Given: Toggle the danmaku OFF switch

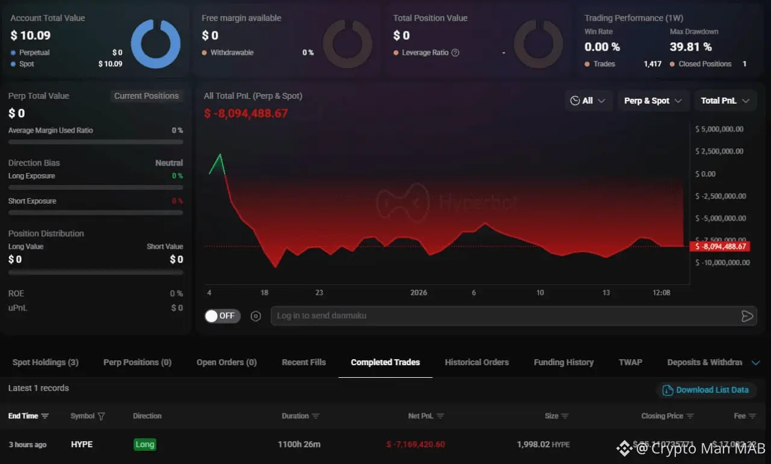Looking at the screenshot, I should click(x=222, y=316).
